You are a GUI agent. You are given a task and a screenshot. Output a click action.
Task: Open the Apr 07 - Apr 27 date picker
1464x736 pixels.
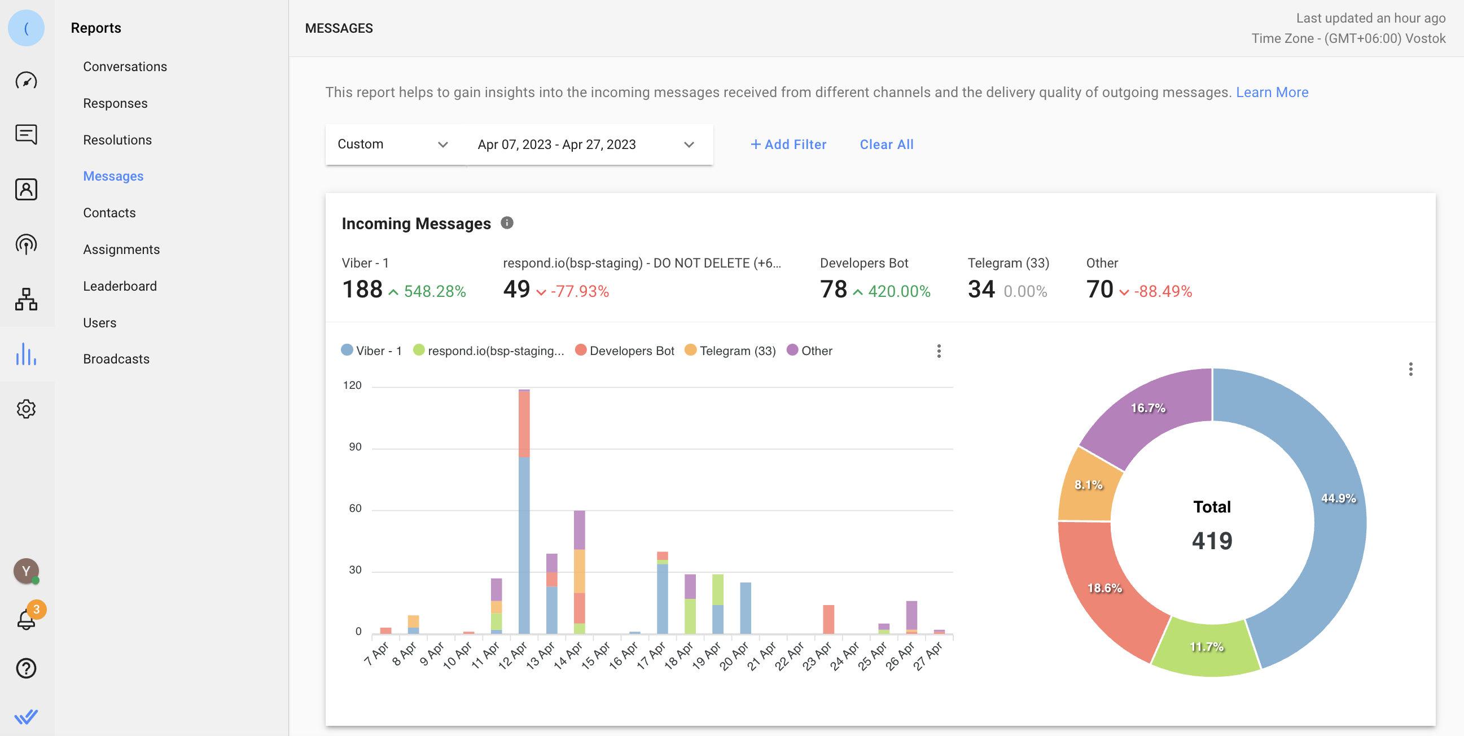(x=585, y=144)
